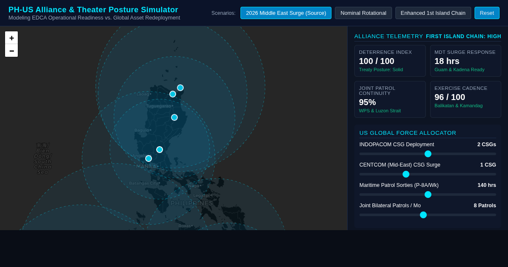Click the base marker northeast of Angeles
The width and height of the screenshot is (508, 267).
(160, 150)
